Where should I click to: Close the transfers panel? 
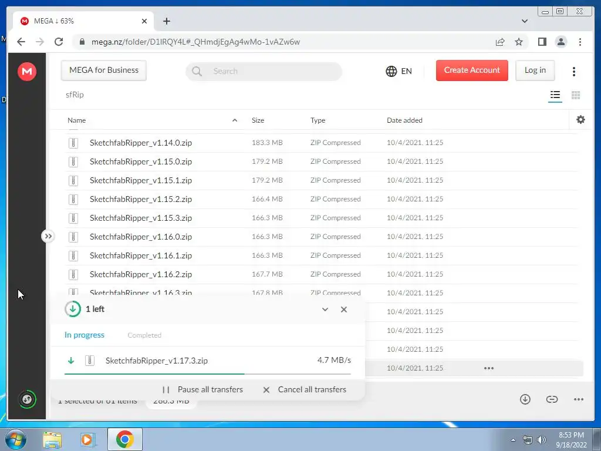(x=344, y=309)
